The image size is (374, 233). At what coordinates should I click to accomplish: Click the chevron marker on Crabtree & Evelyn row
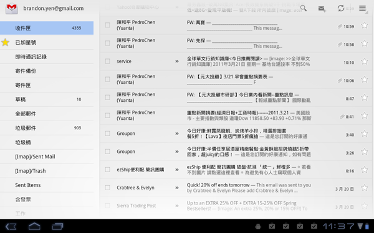177,188
